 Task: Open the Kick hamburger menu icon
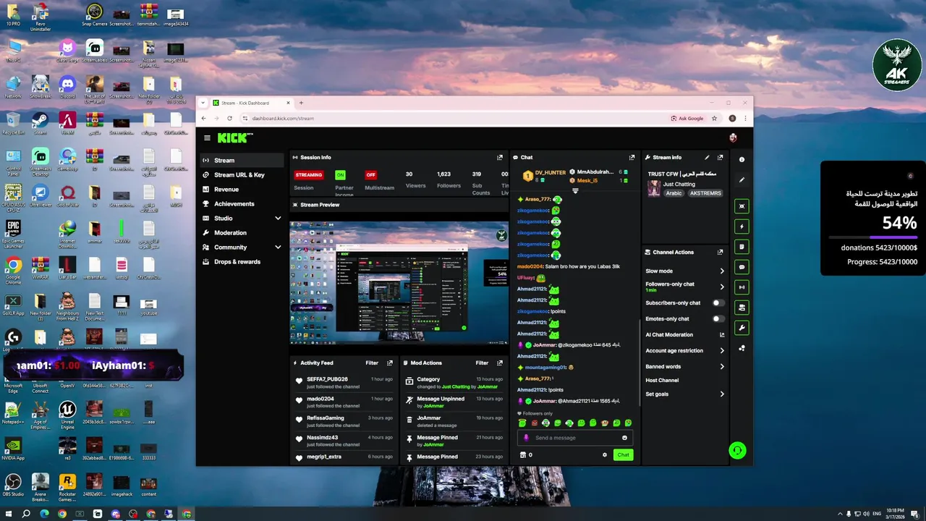207,138
